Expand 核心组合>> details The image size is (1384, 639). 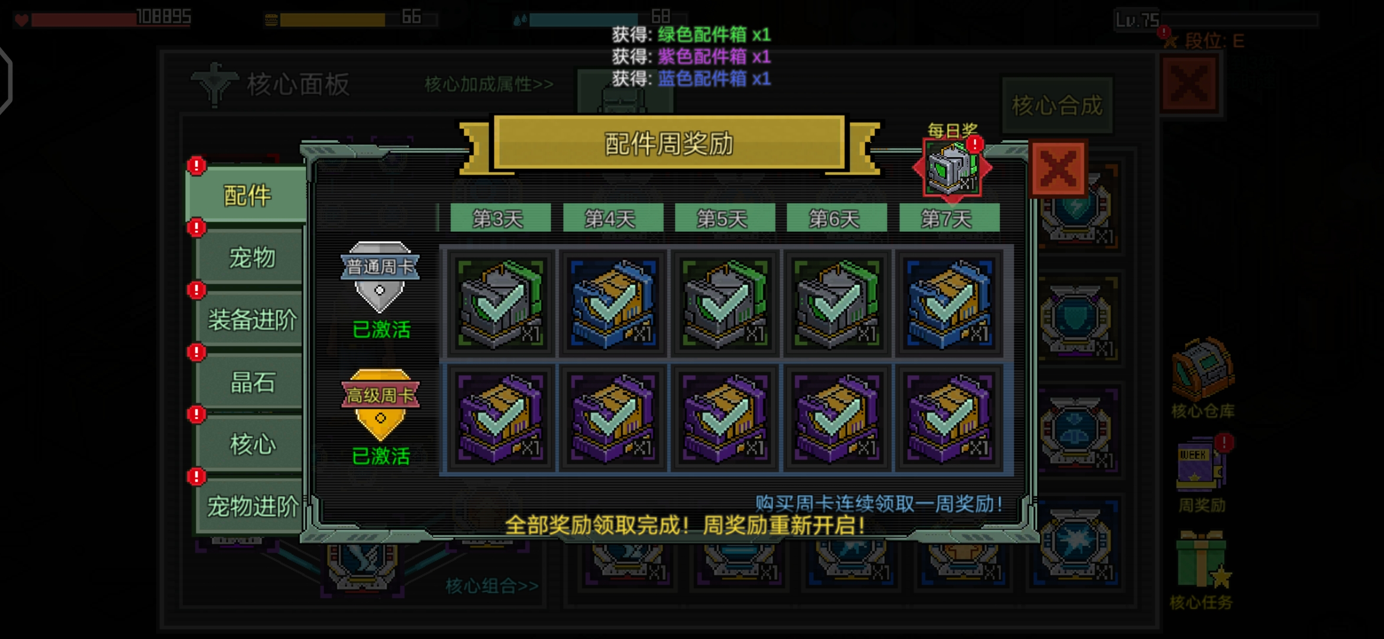tap(492, 586)
